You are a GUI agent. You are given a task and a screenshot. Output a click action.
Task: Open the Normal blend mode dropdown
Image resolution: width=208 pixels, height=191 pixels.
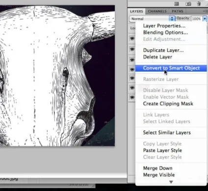[152, 19]
